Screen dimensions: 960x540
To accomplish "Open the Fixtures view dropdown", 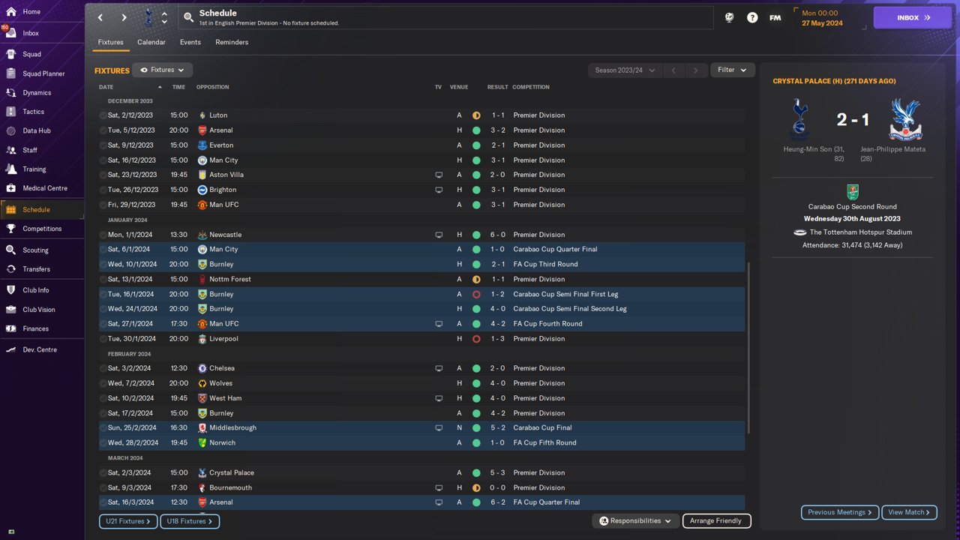I will coord(163,70).
